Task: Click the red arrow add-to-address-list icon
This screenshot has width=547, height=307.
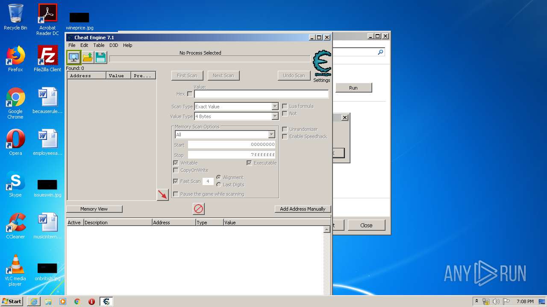Action: [162, 194]
